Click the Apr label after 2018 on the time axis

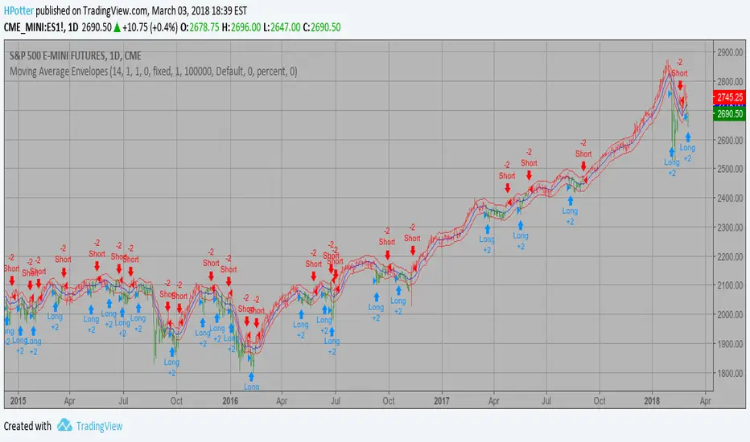click(705, 401)
